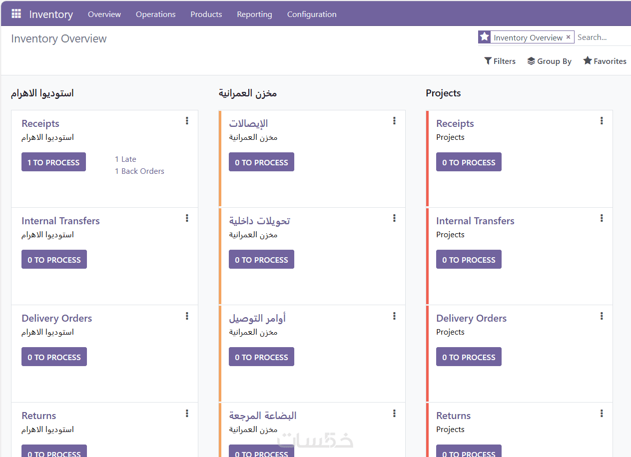Open the Favorites dropdown
The image size is (631, 457).
[x=605, y=61]
